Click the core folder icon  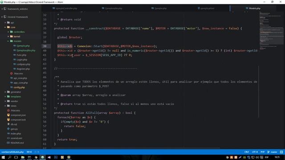[8, 27]
